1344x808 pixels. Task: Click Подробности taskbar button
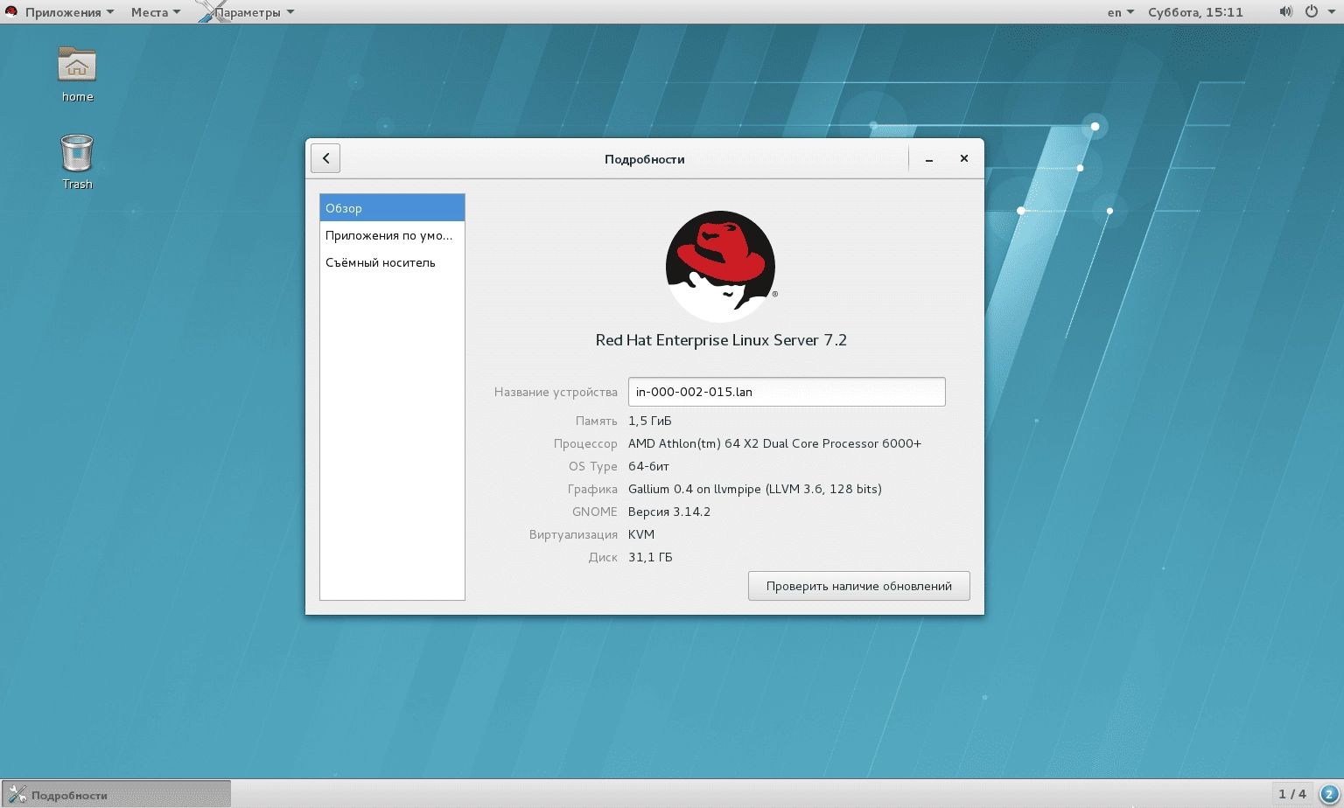[116, 794]
